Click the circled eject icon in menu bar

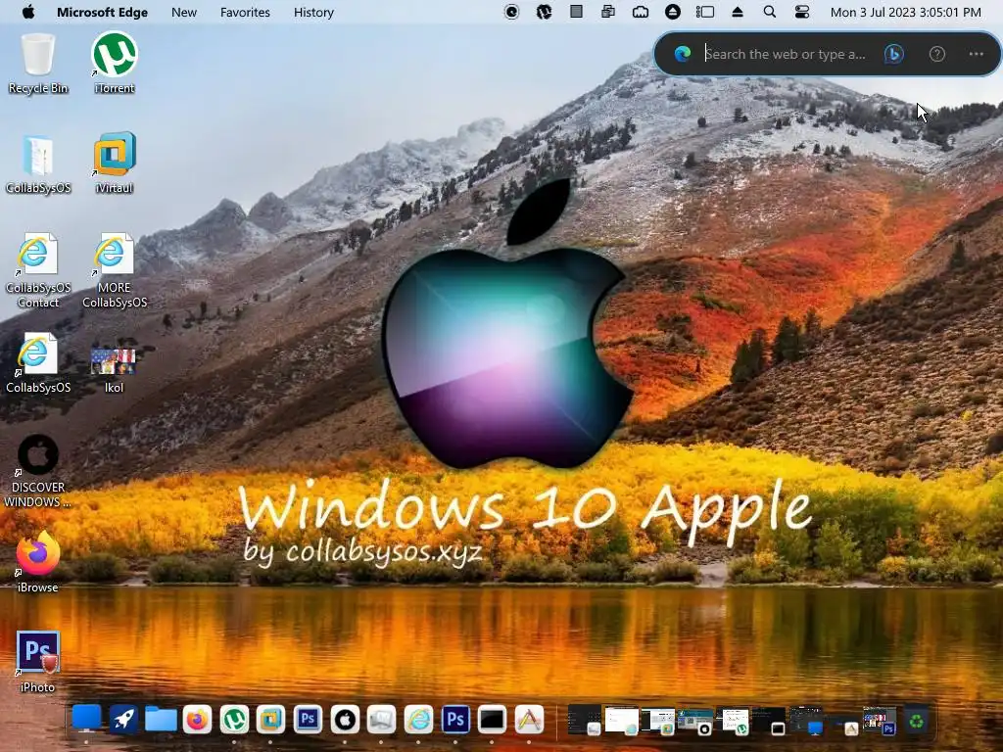pos(672,12)
